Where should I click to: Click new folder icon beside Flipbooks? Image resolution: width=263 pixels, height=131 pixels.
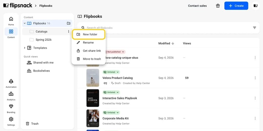pos(68,23)
